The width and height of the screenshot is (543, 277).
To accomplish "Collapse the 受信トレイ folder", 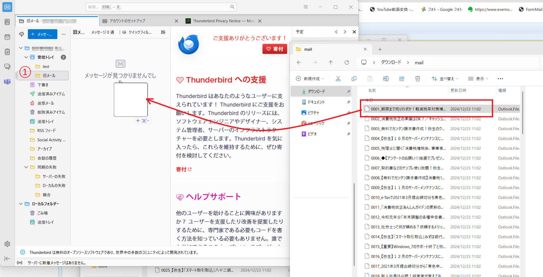I will pyautogui.click(x=26, y=57).
